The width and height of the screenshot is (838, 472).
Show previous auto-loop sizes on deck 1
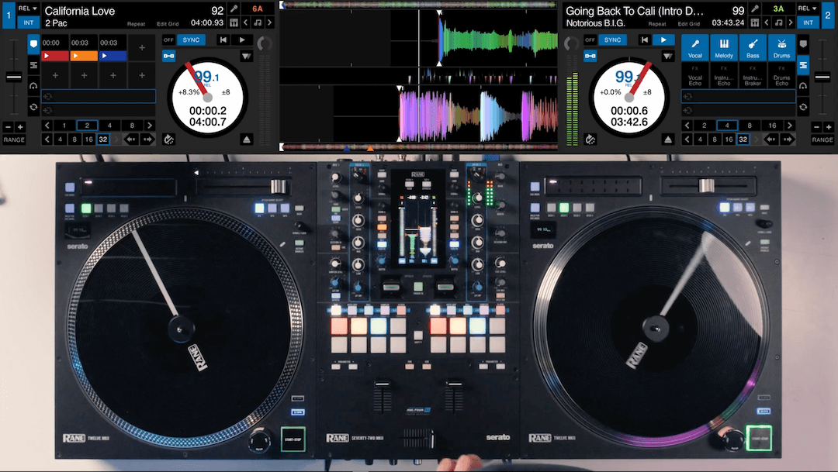pyautogui.click(x=47, y=126)
